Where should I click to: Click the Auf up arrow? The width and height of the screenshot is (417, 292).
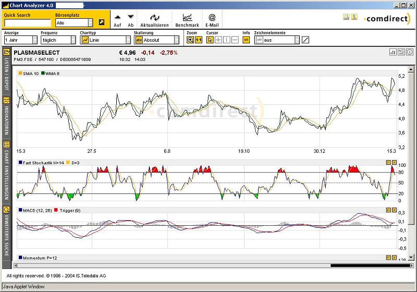tap(117, 18)
